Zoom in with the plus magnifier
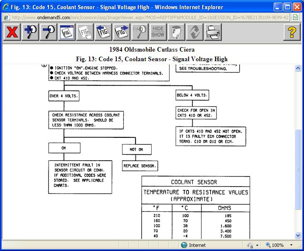Image resolution: width=304 pixels, height=251 pixels. [x=30, y=32]
